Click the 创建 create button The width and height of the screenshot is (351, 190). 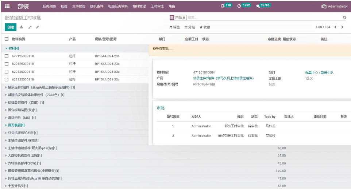point(11,27)
